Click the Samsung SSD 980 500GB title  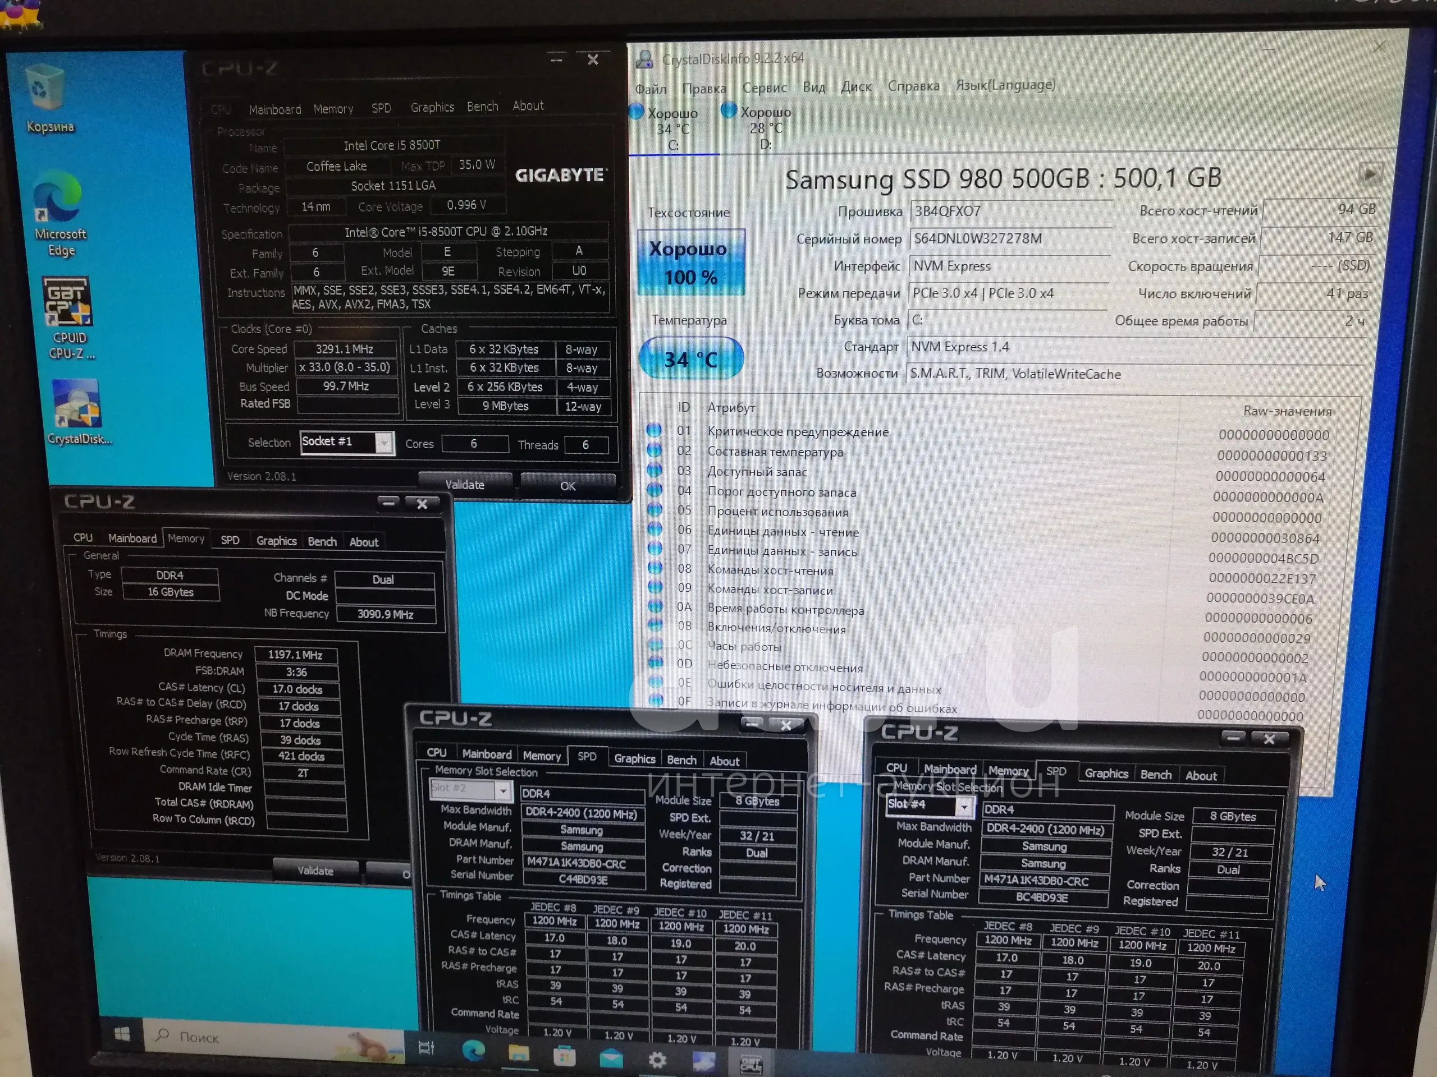[x=1003, y=178]
